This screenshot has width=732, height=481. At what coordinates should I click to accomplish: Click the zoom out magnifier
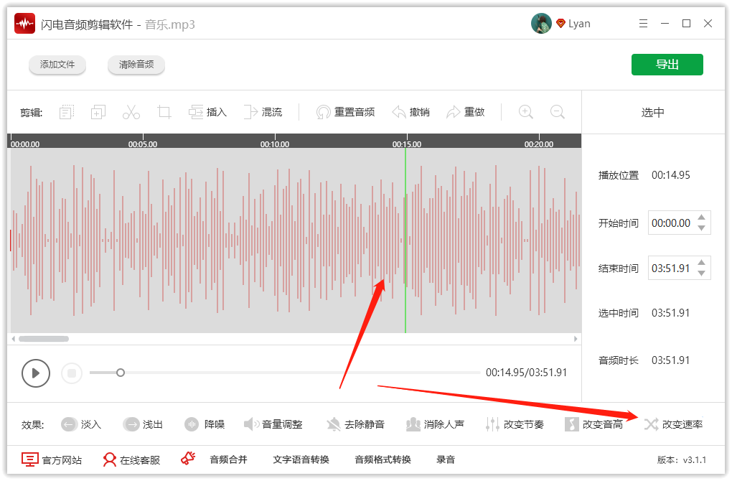coord(557,112)
